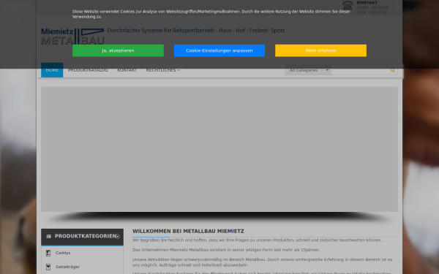
Task: Open the KONTAKT navigation item
Action: [127, 70]
